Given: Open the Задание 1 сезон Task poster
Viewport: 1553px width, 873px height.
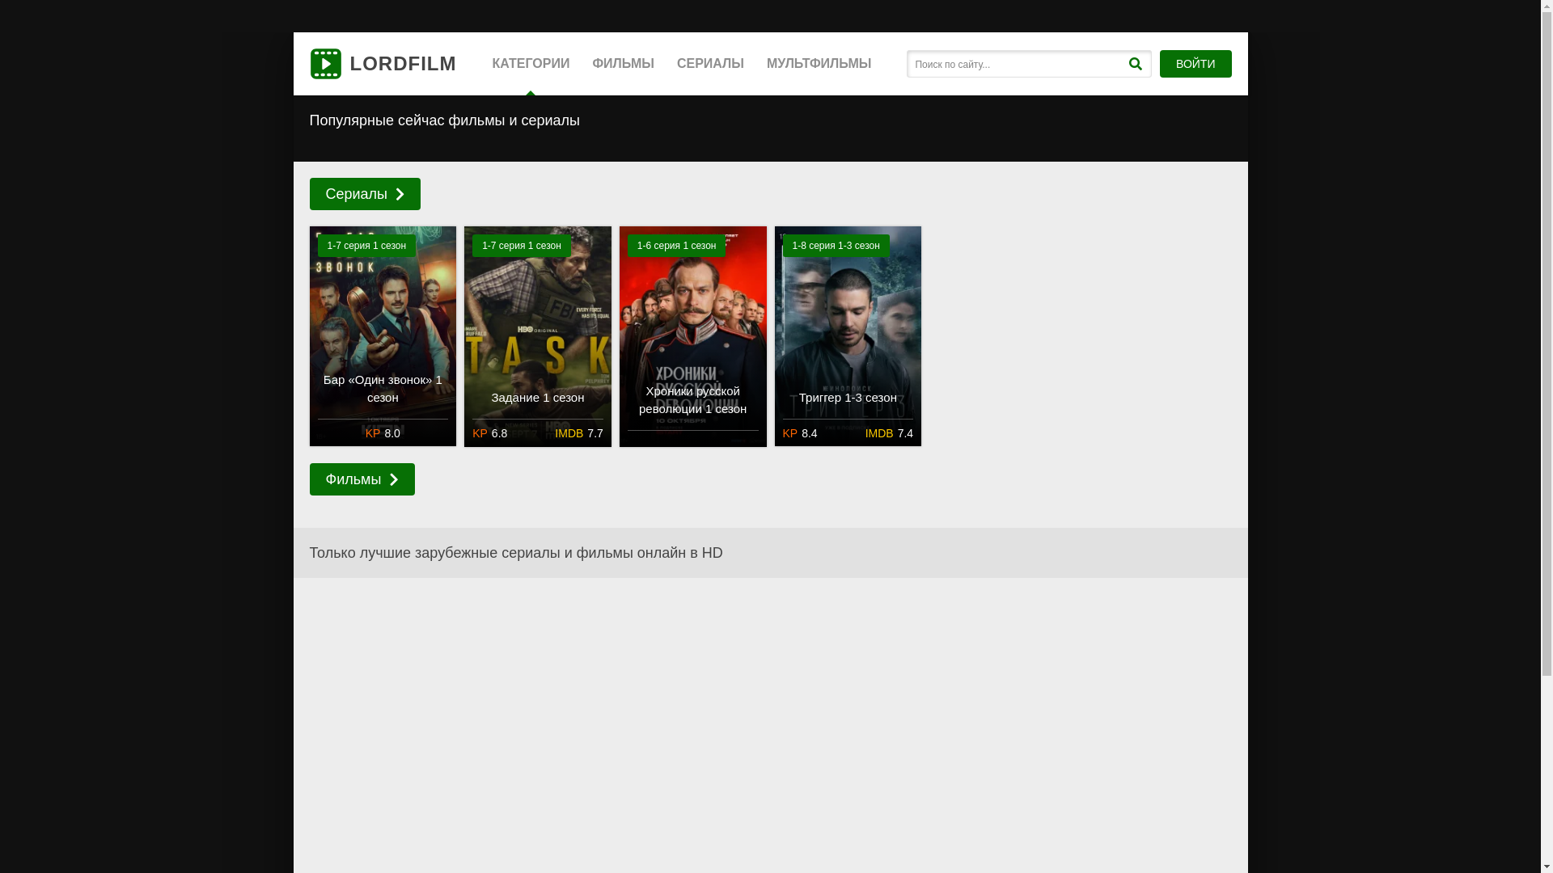Looking at the screenshot, I should tap(538, 323).
